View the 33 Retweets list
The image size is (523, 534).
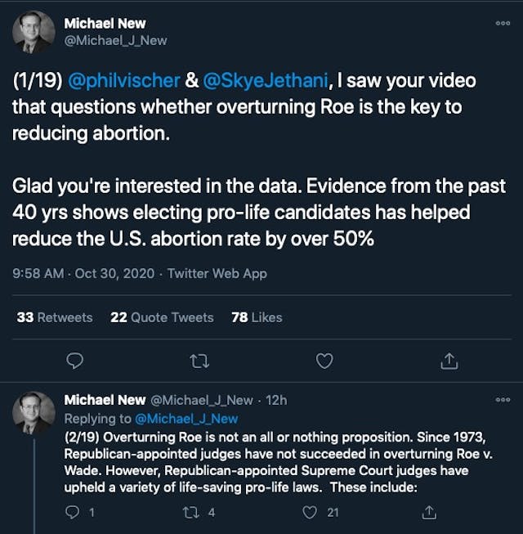55,317
